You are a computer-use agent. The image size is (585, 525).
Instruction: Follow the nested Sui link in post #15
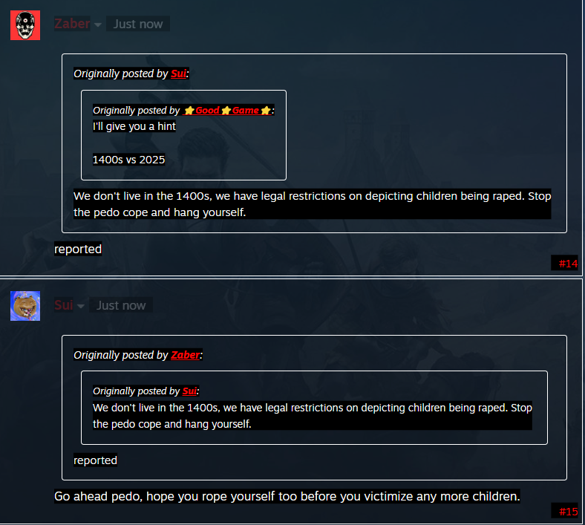click(189, 391)
